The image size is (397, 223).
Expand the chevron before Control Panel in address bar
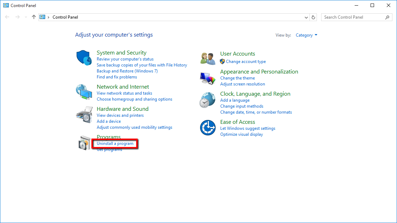pos(48,17)
